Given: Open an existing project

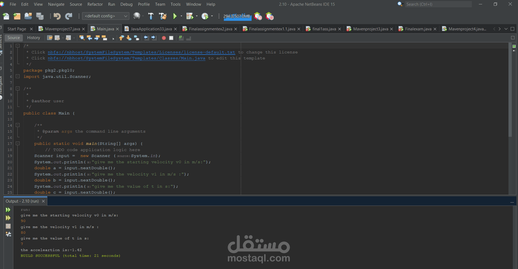Looking at the screenshot, I should (28, 16).
